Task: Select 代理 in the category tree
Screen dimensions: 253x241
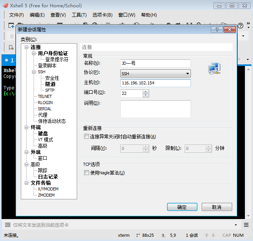Action: 42,115
